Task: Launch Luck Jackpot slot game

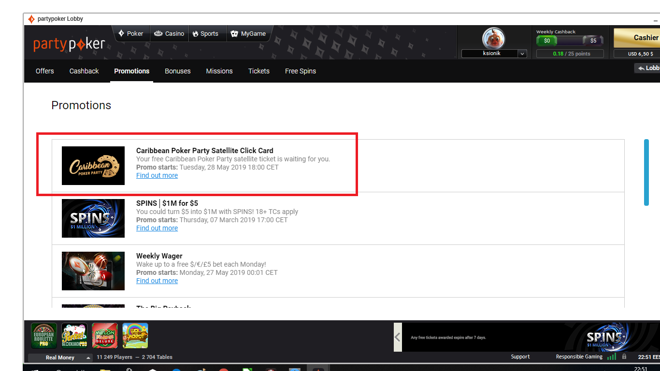Action: (135, 336)
